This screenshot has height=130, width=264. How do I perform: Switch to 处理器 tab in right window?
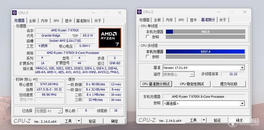click(144, 20)
